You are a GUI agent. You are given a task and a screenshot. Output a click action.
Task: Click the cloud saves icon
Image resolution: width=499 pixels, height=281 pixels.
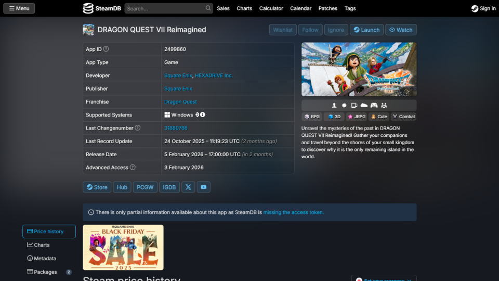pyautogui.click(x=364, y=106)
